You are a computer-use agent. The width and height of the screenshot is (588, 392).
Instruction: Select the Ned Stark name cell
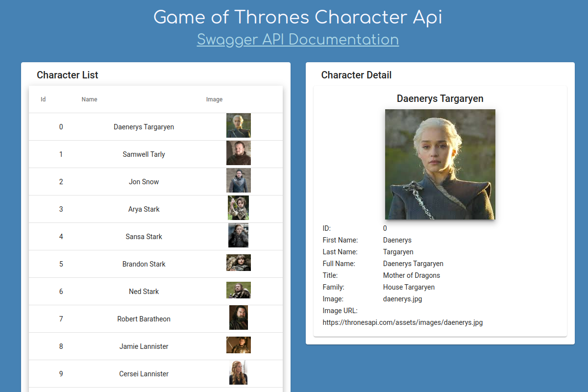click(x=144, y=292)
